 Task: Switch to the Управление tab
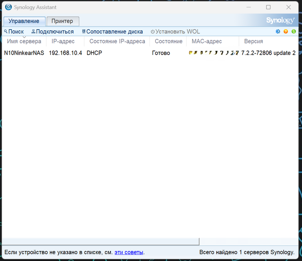coord(24,21)
